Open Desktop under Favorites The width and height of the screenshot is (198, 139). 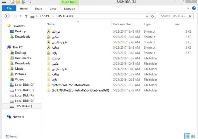(x=20, y=31)
